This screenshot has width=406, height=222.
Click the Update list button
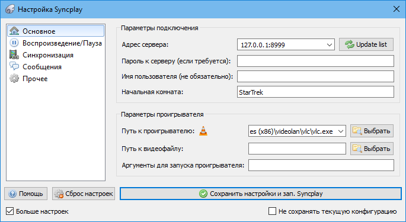pos(366,44)
